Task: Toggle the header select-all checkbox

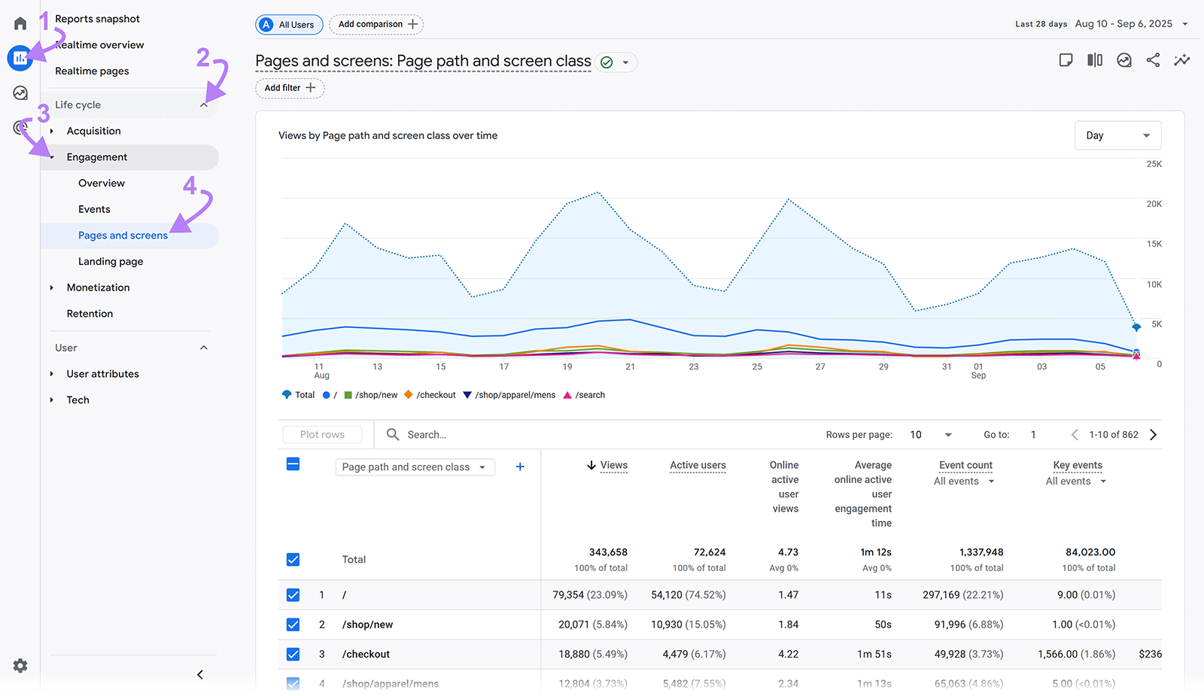Action: coord(293,464)
